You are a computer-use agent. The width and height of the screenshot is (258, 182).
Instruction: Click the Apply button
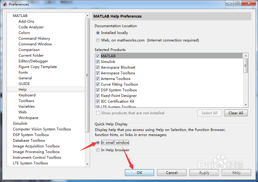[204, 173]
